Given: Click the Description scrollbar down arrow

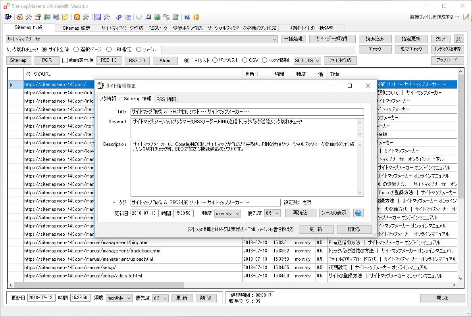Looking at the screenshot, I should click(360, 193).
